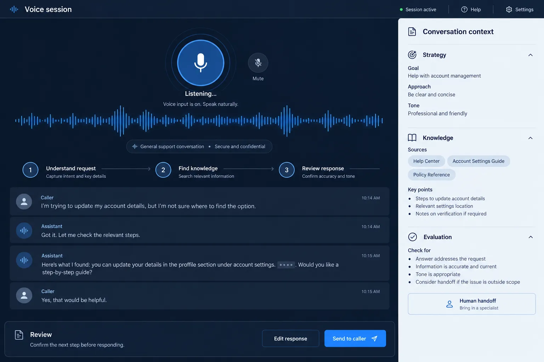Collapse the Knowledge section
Image resolution: width=544 pixels, height=362 pixels.
(531, 138)
